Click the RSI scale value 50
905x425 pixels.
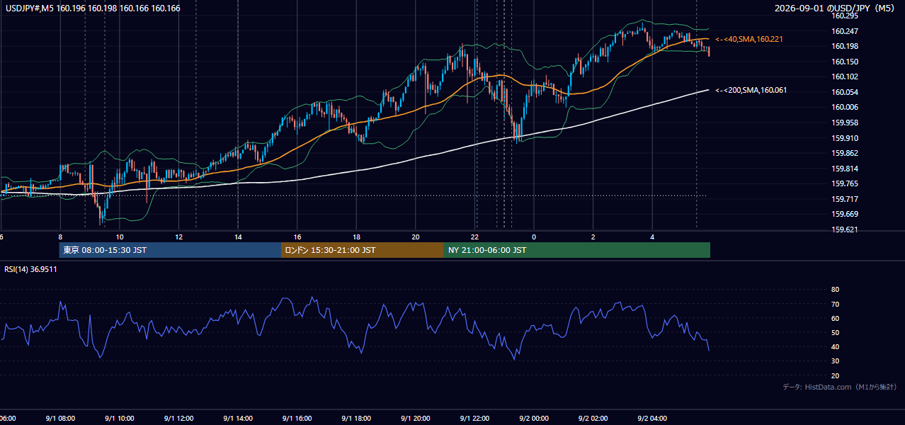coord(835,332)
